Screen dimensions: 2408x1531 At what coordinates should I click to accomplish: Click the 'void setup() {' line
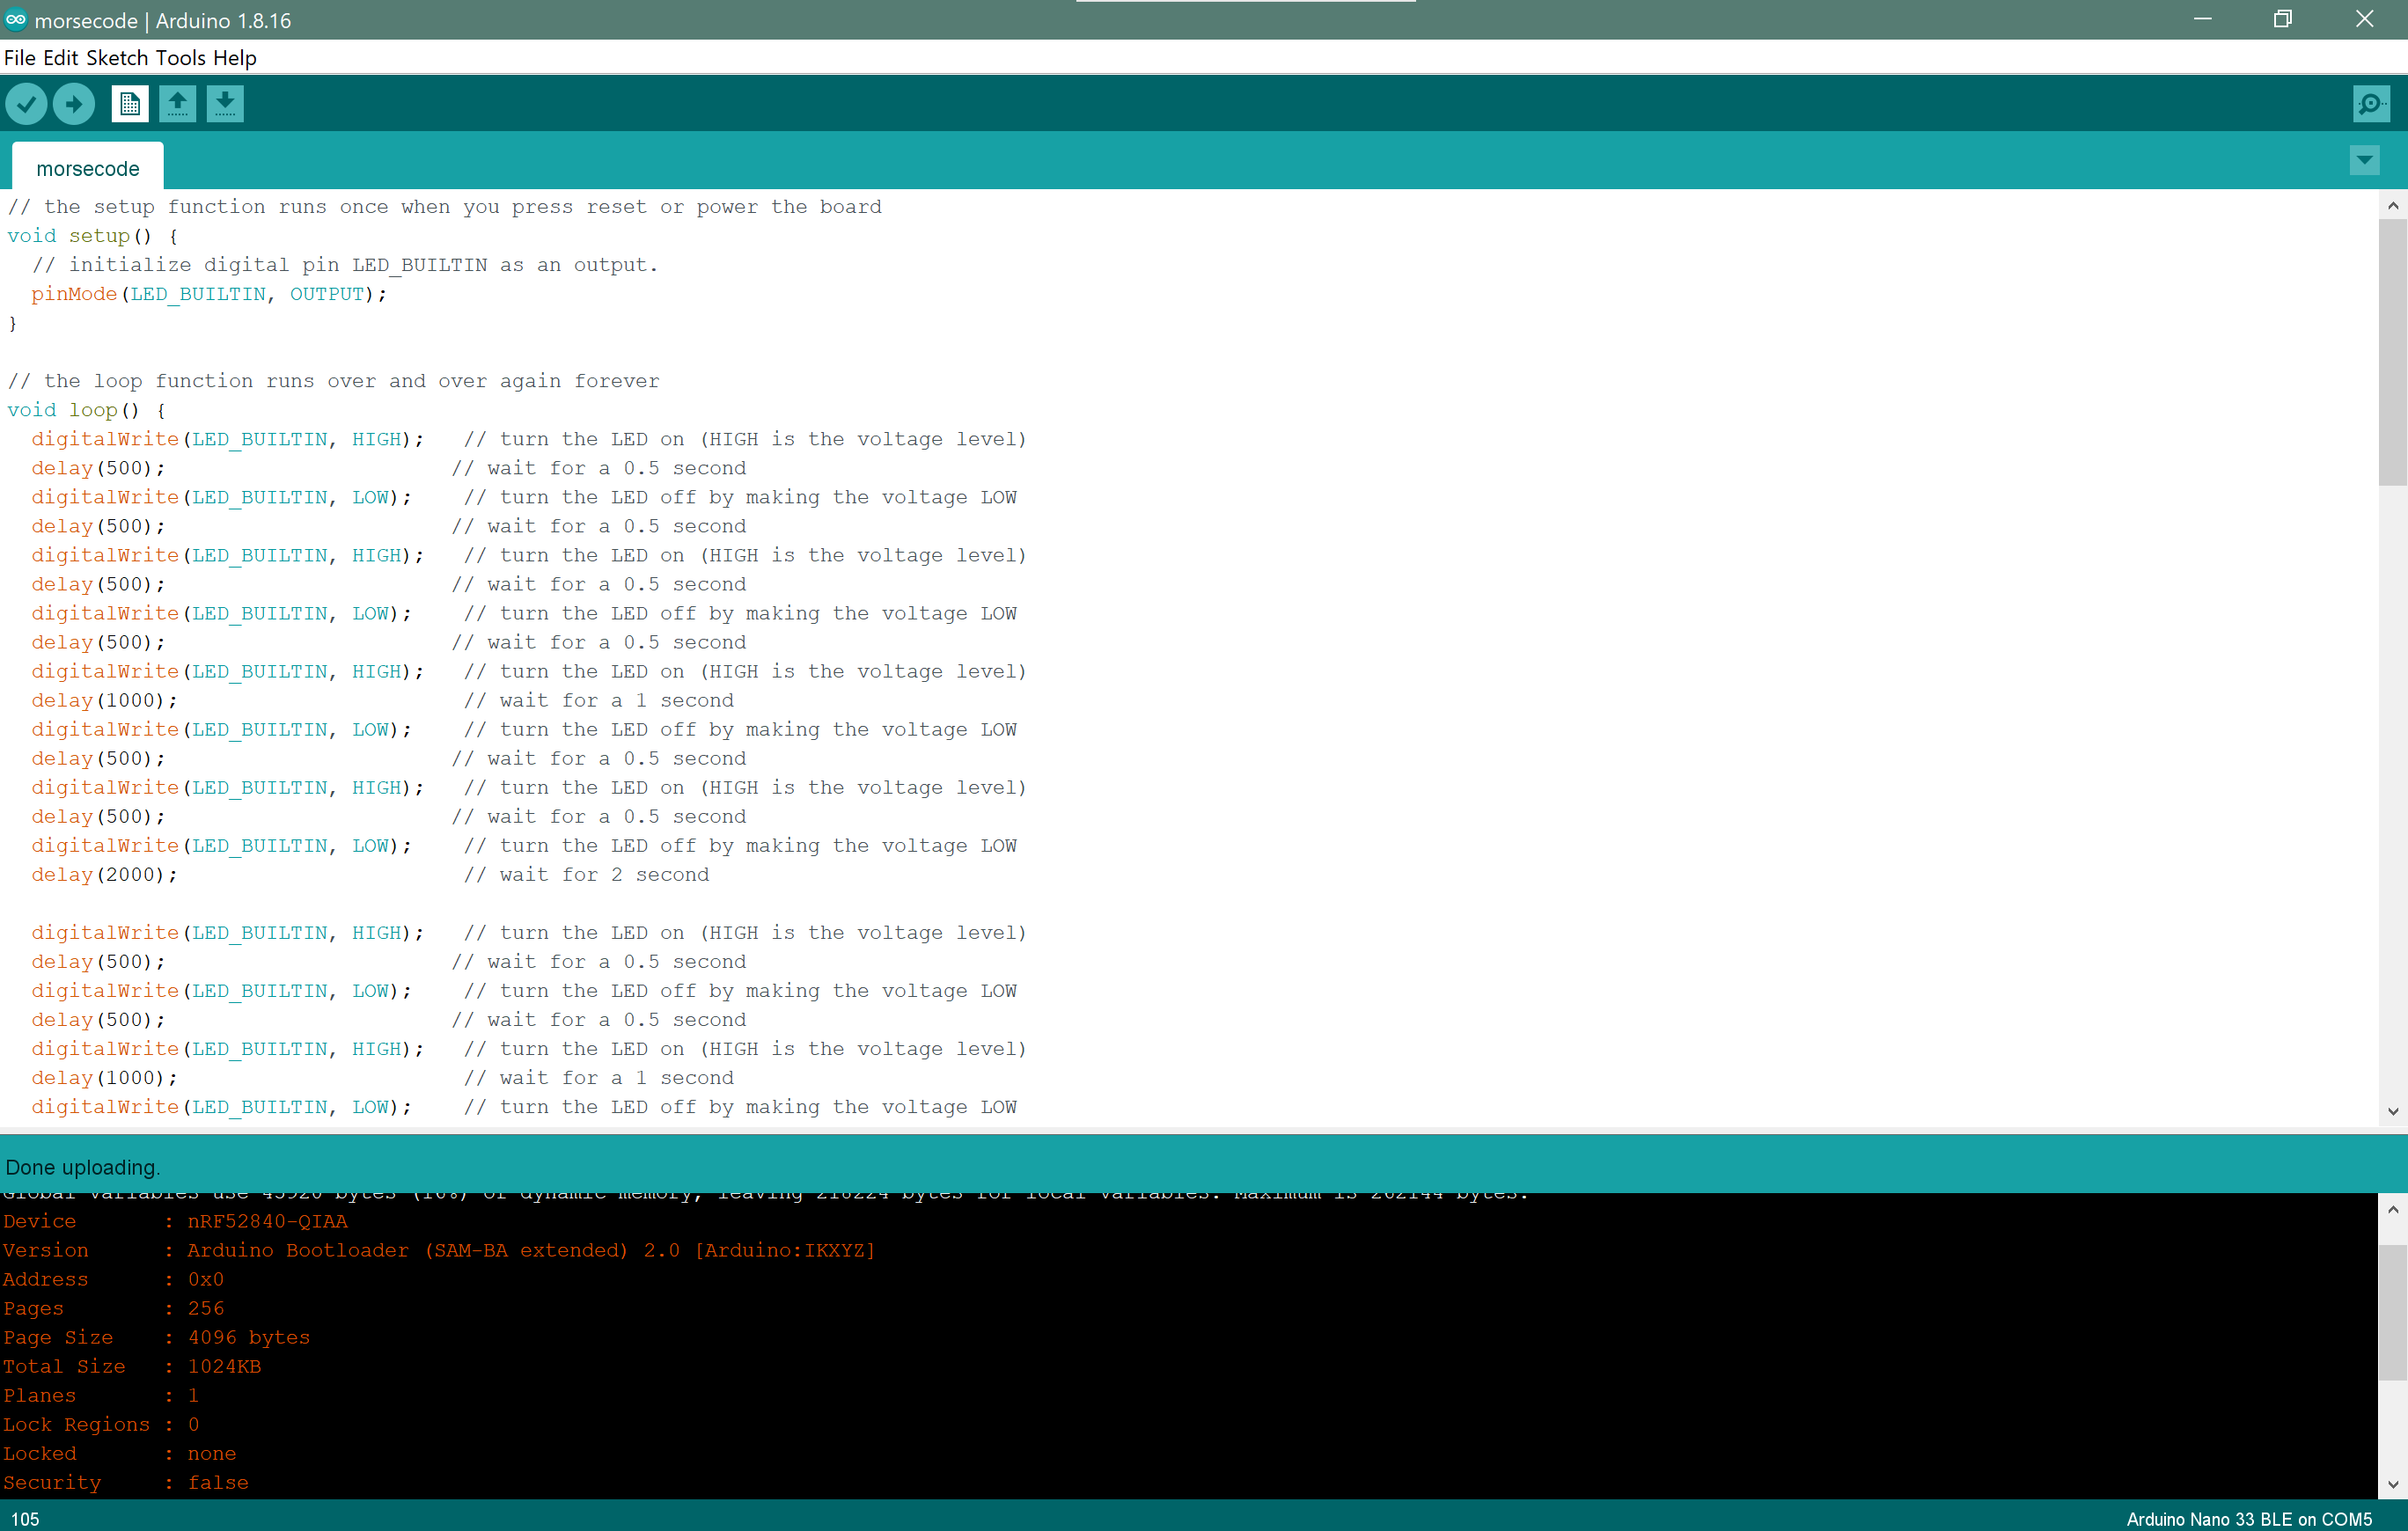pos(93,236)
